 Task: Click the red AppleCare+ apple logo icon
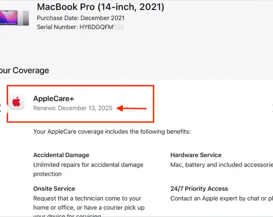[x=17, y=102]
